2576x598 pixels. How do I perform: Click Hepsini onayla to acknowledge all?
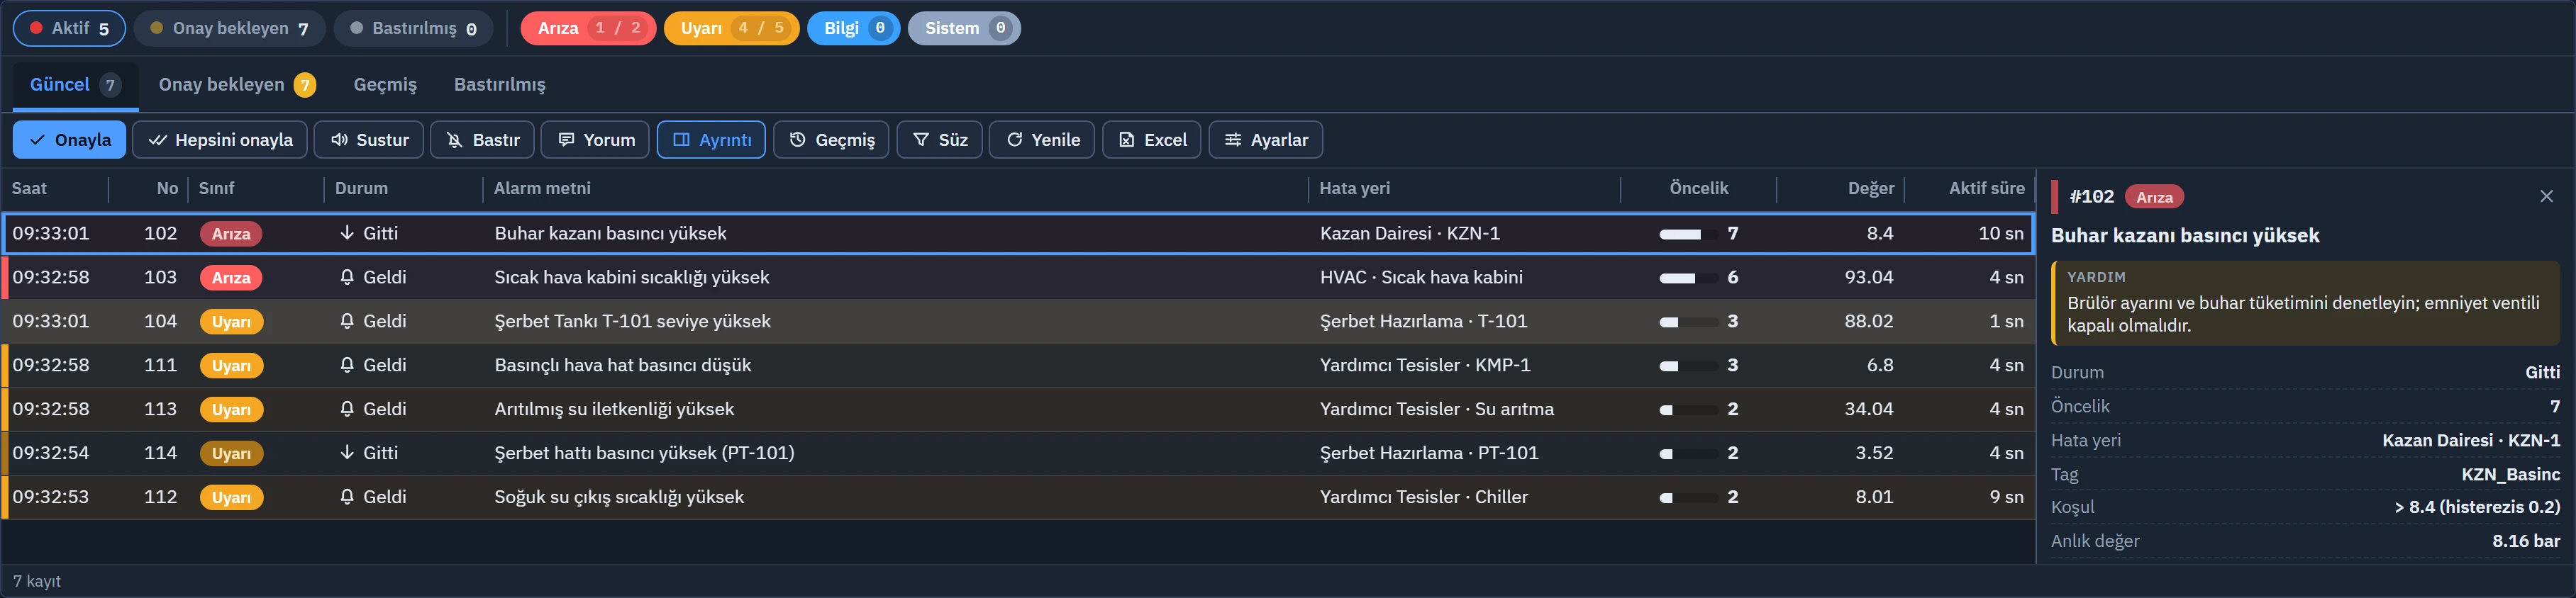(220, 140)
